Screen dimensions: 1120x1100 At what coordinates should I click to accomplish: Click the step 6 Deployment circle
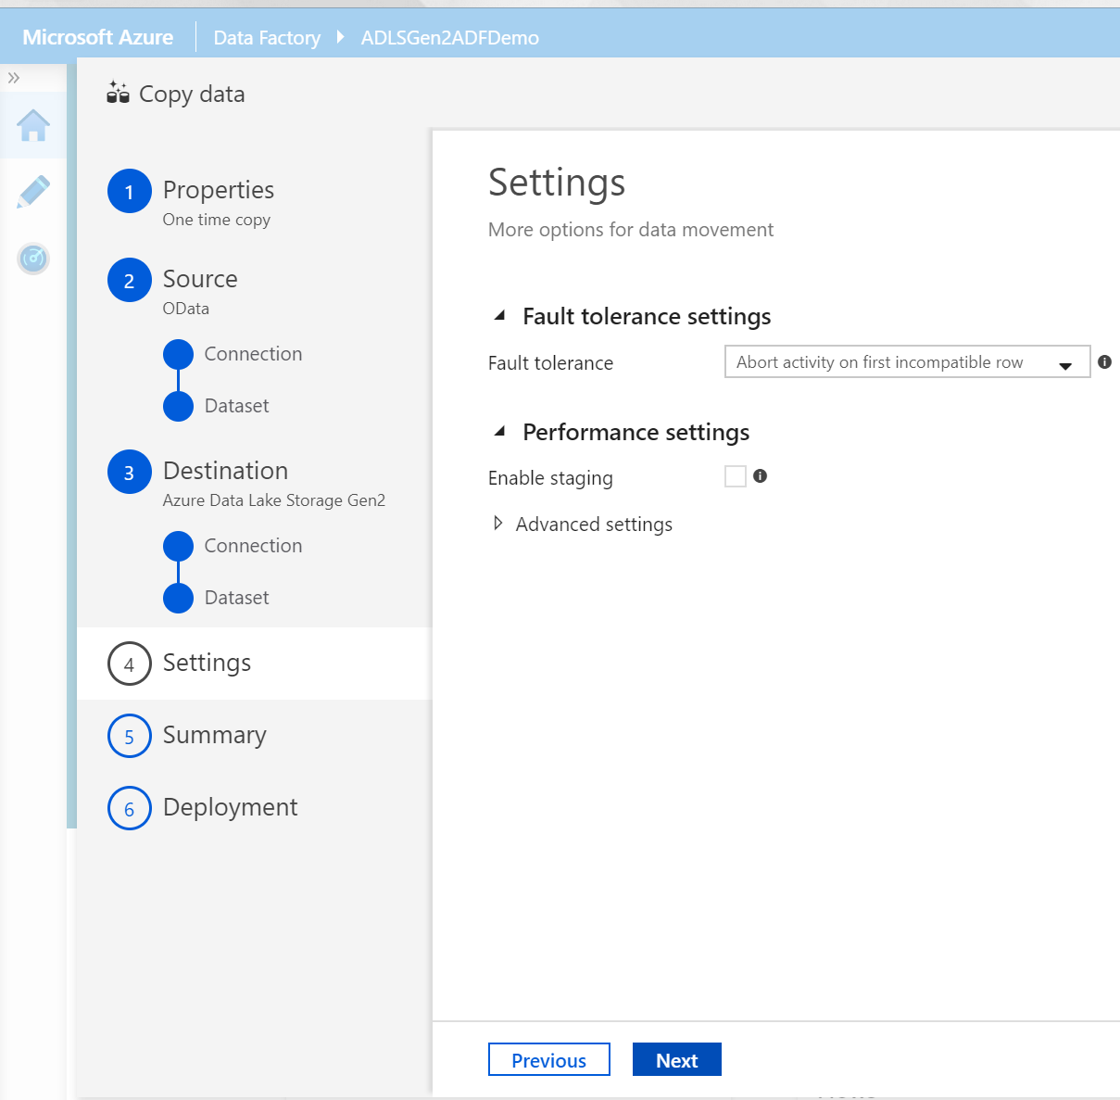(129, 808)
